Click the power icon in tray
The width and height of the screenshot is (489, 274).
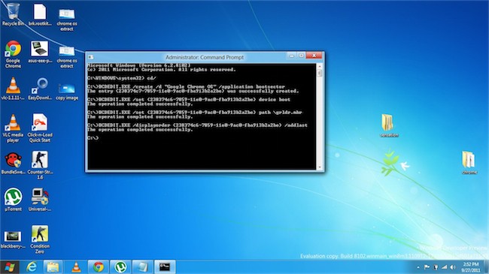[x=436, y=267]
